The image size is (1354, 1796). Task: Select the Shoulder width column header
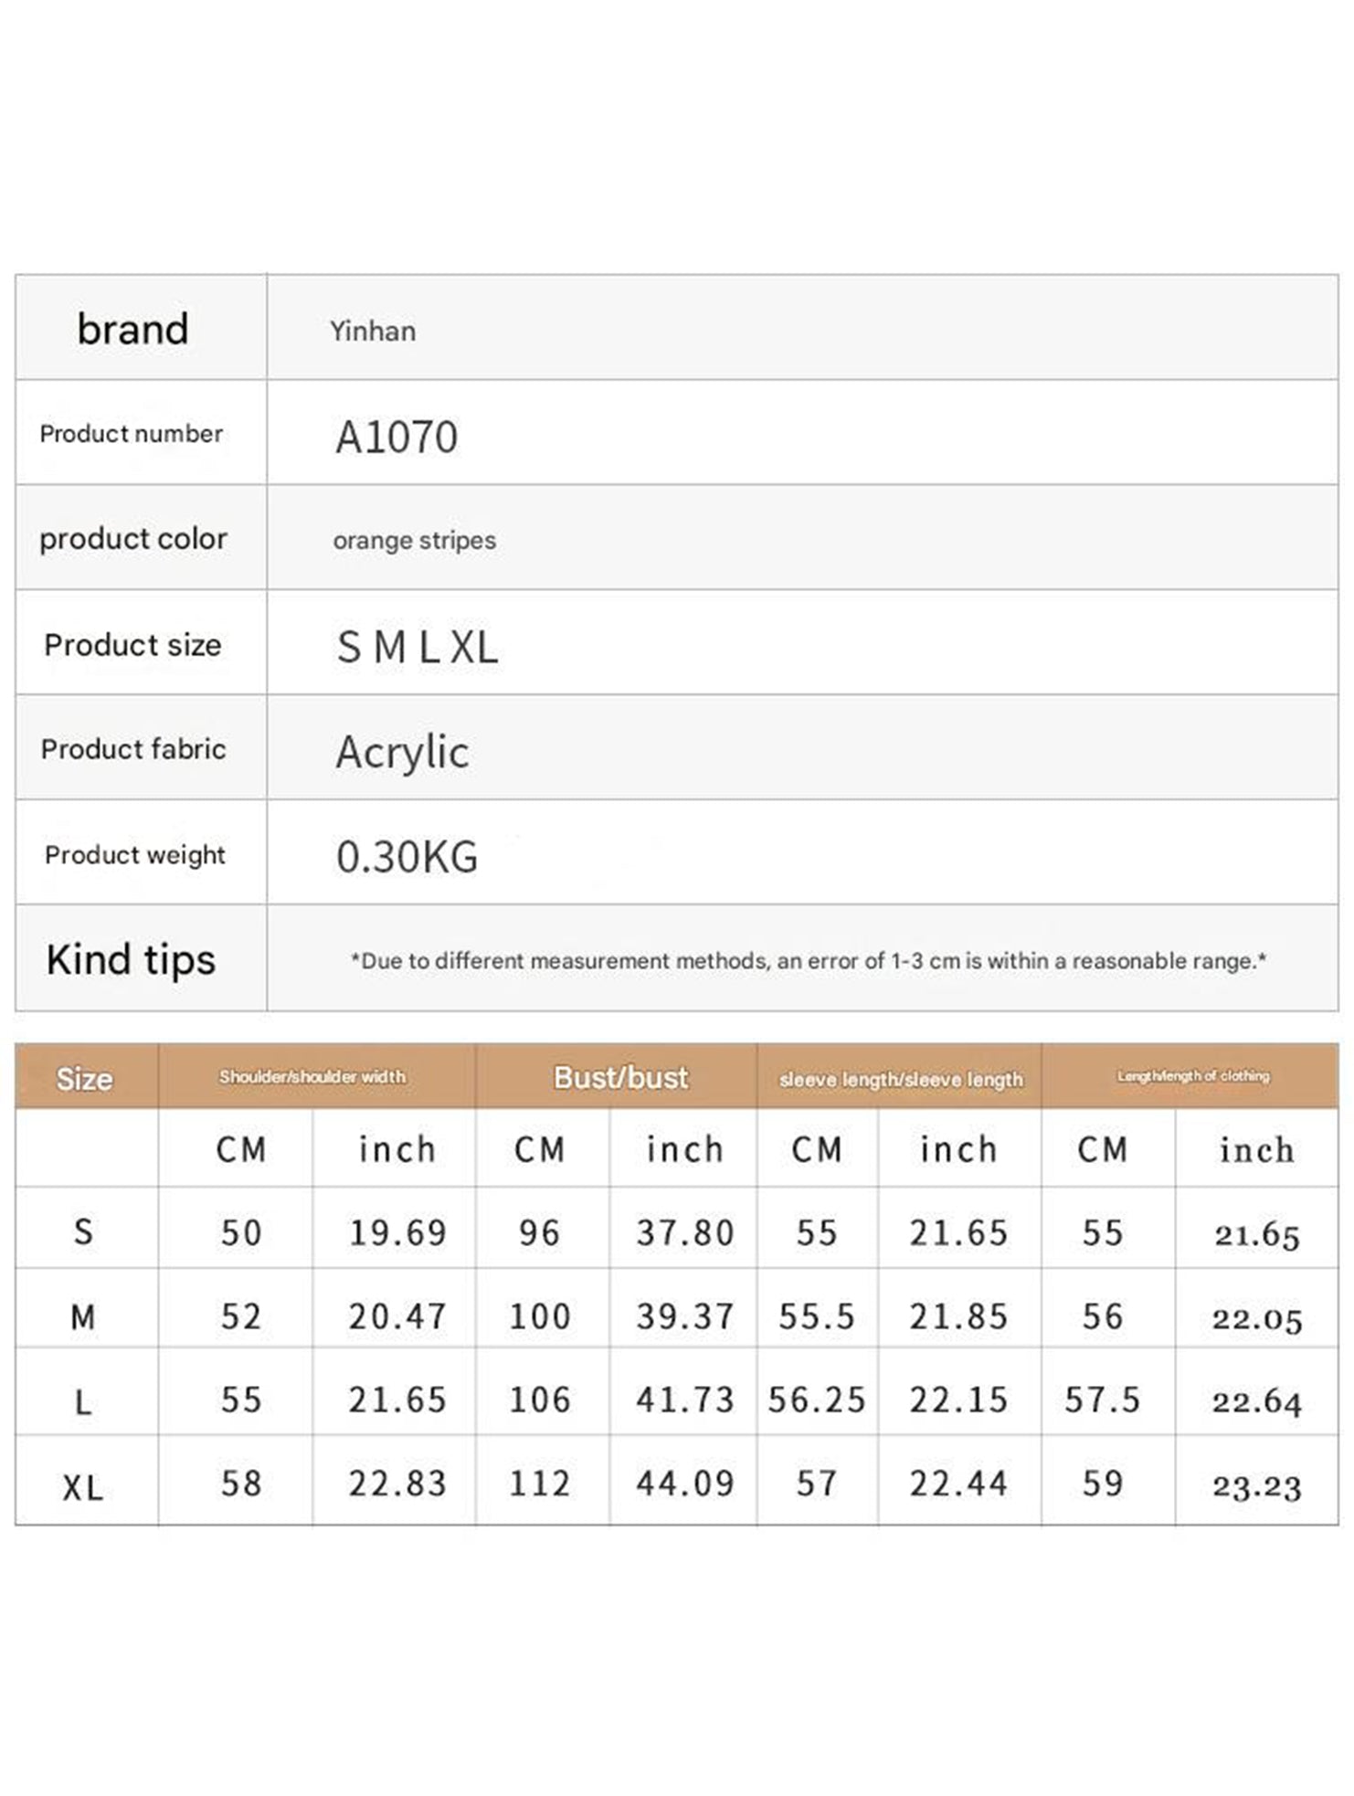click(312, 1077)
